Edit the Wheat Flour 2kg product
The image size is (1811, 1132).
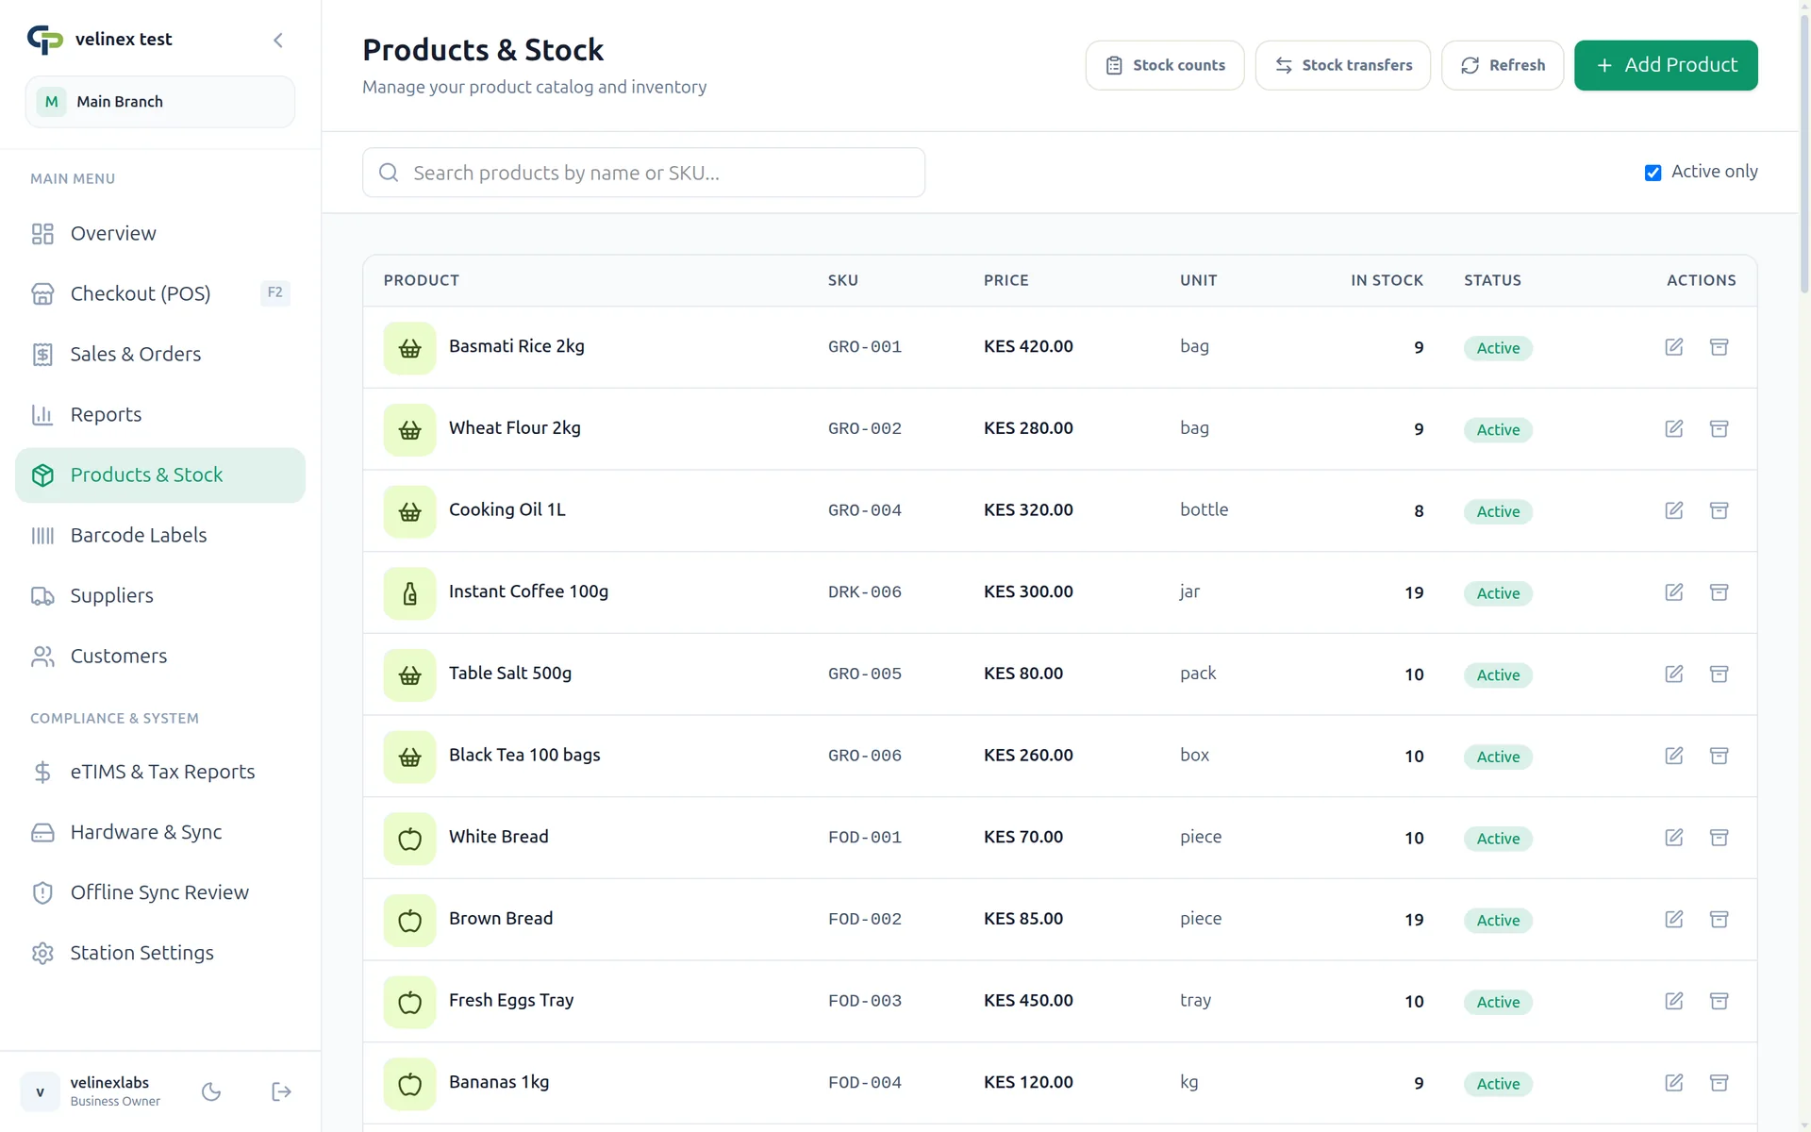[1674, 429]
